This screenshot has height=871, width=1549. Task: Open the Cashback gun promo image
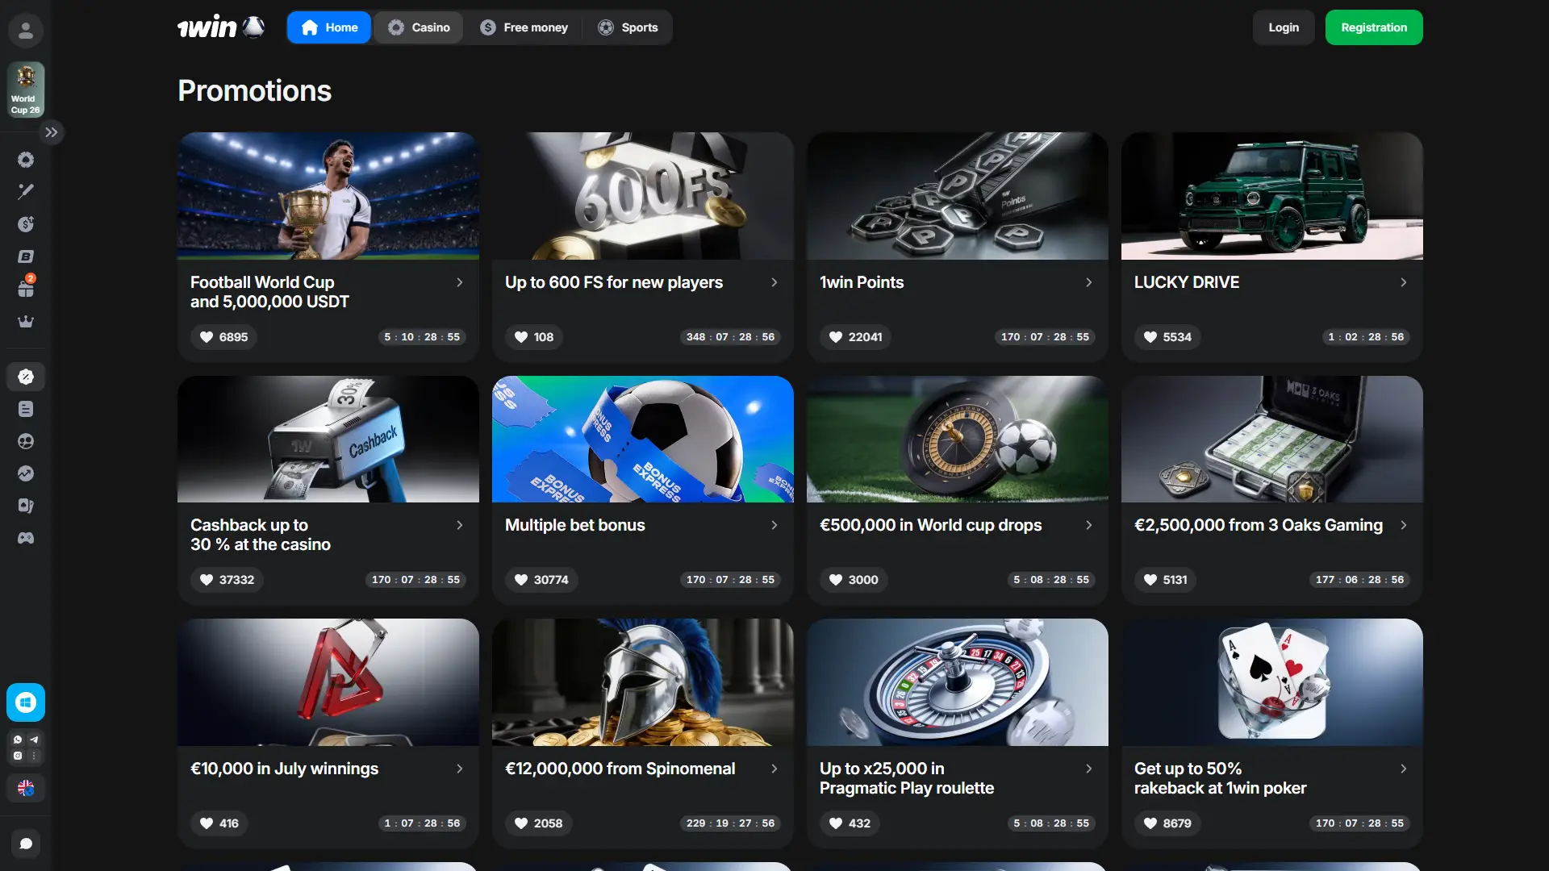click(x=328, y=439)
